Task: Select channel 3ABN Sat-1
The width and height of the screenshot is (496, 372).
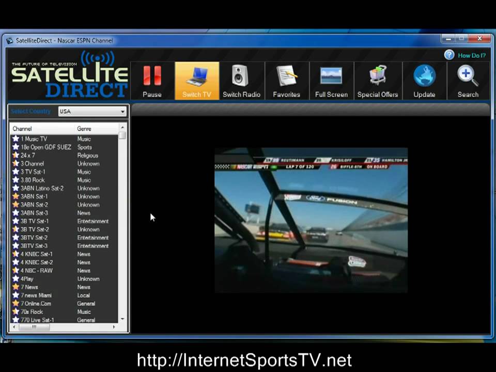Action: click(x=64, y=196)
